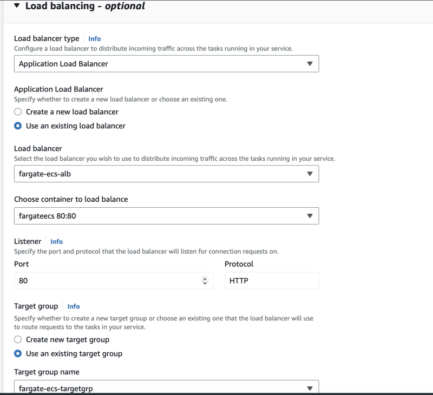Click the Load balancing optional heading
433x395 pixels.
[85, 6]
